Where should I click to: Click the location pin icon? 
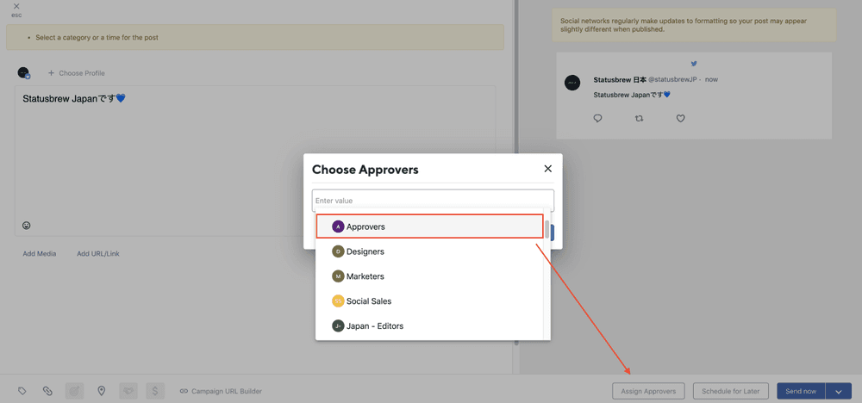pyautogui.click(x=101, y=391)
